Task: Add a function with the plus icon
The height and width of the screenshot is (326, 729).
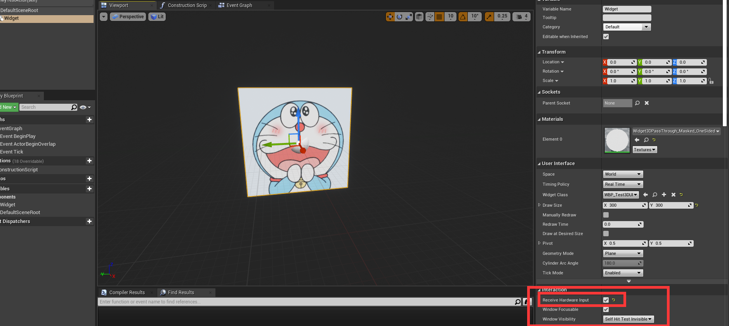Action: 90,161
